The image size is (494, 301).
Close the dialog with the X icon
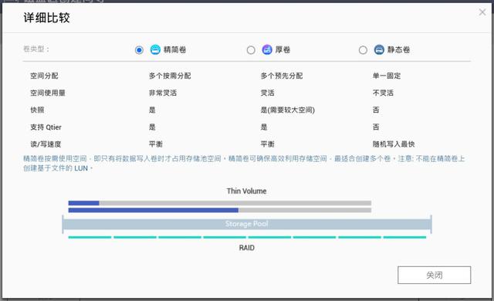coord(482,12)
